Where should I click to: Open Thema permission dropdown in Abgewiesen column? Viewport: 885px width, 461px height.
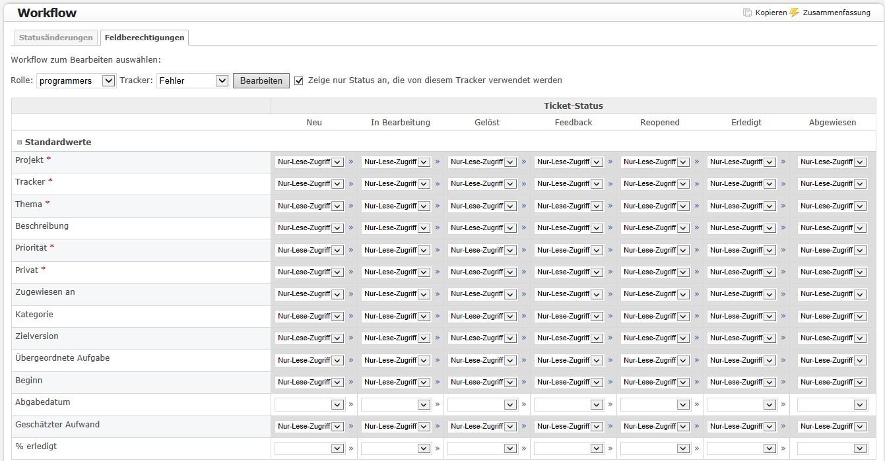click(x=832, y=206)
